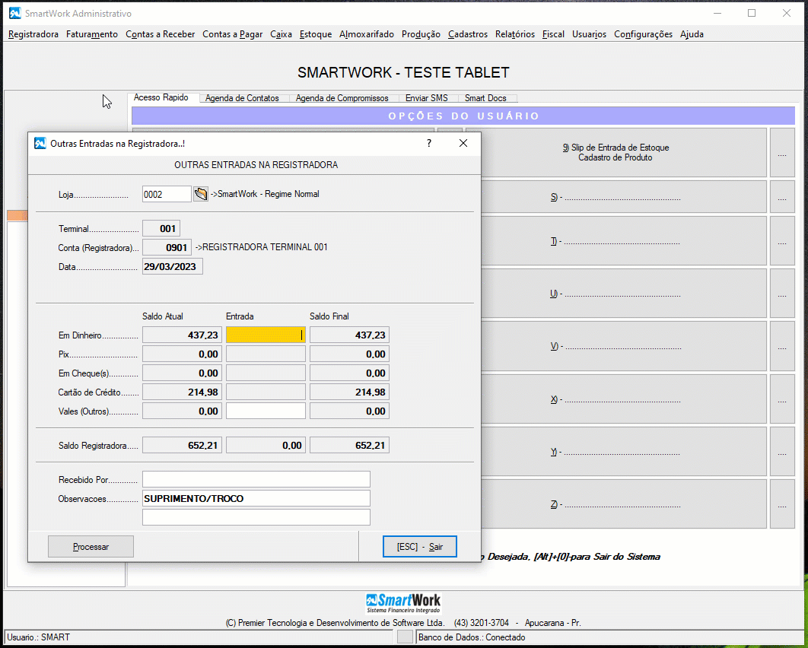
Task: Click the Data field showing 29/03/2023
Action: [173, 266]
